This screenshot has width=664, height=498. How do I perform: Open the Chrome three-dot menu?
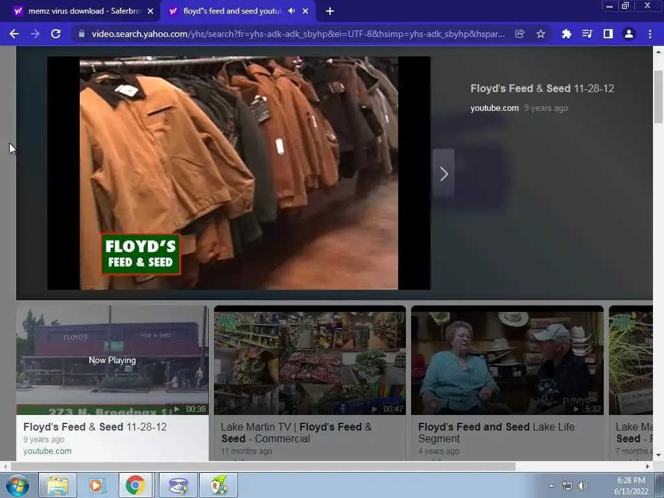coord(650,34)
